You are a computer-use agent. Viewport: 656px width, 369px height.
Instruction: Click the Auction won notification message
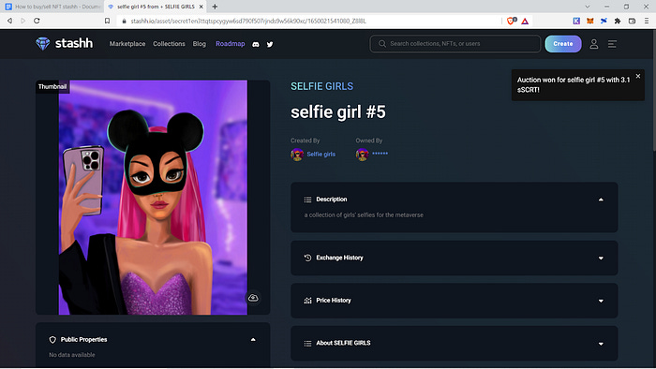click(574, 85)
